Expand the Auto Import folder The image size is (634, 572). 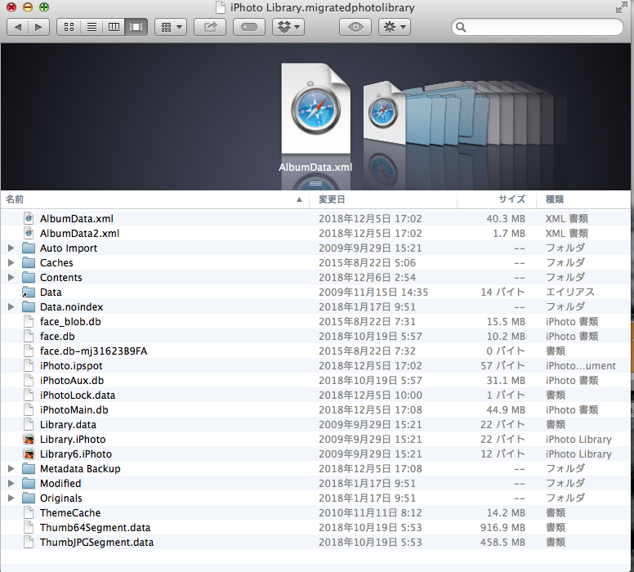tap(11, 248)
